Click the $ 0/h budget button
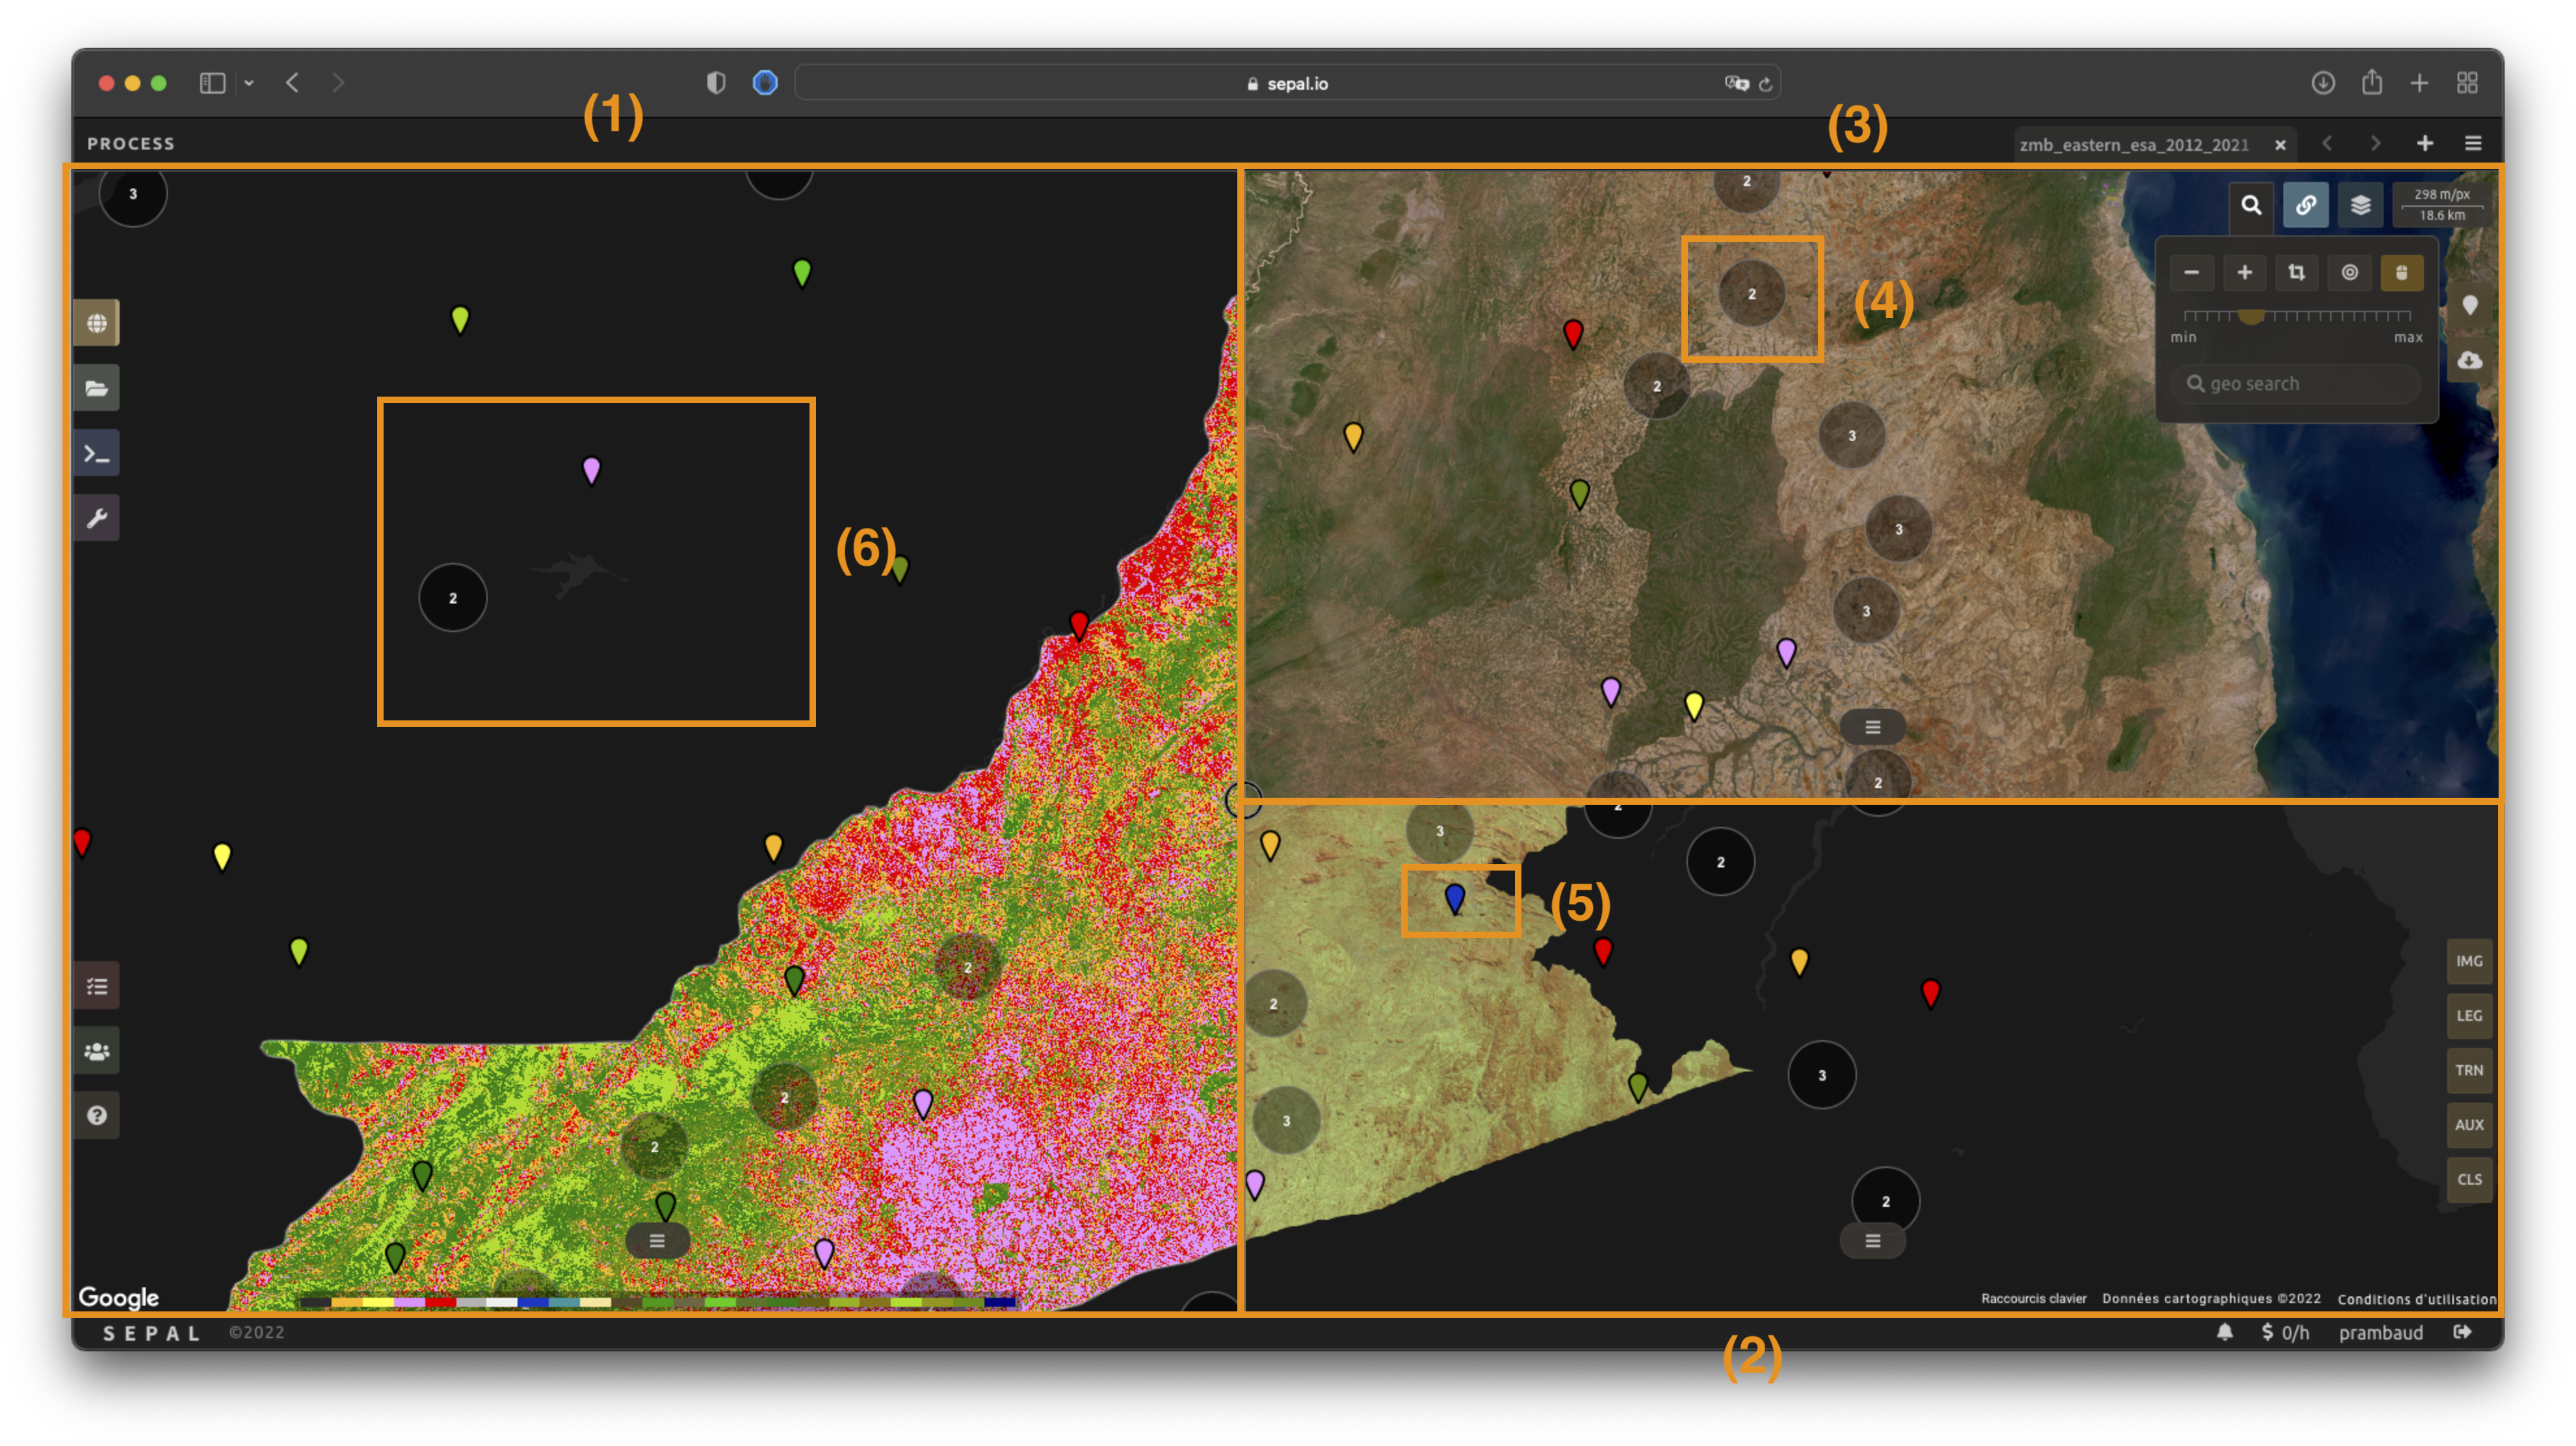The height and width of the screenshot is (1446, 2576). 2285,1332
